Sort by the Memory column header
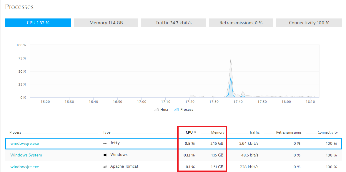The width and height of the screenshot is (346, 172). [x=218, y=132]
